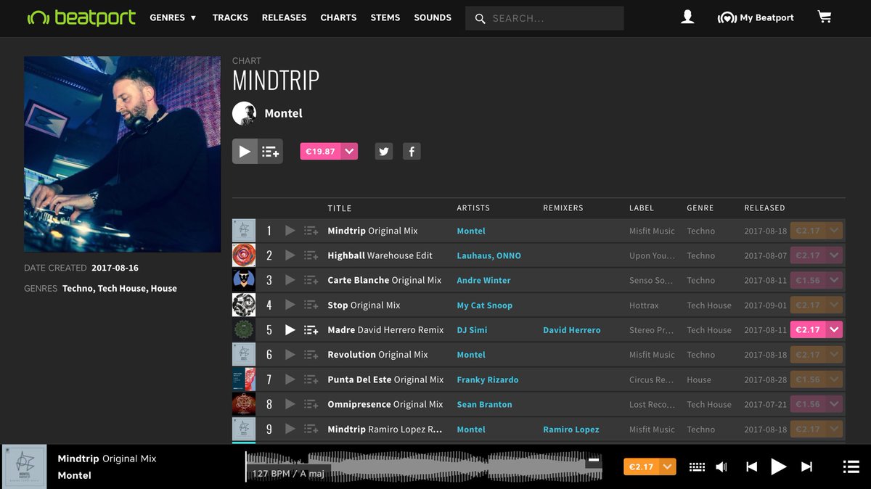This screenshot has width=871, height=489.
Task: Share the chart on Twitter
Action: [x=383, y=151]
